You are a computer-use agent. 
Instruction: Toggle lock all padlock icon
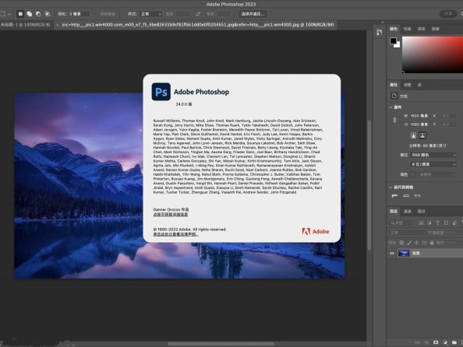tap(432, 243)
